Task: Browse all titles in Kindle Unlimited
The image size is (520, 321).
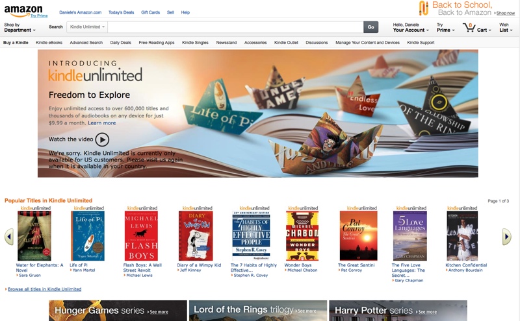Action: pos(44,289)
